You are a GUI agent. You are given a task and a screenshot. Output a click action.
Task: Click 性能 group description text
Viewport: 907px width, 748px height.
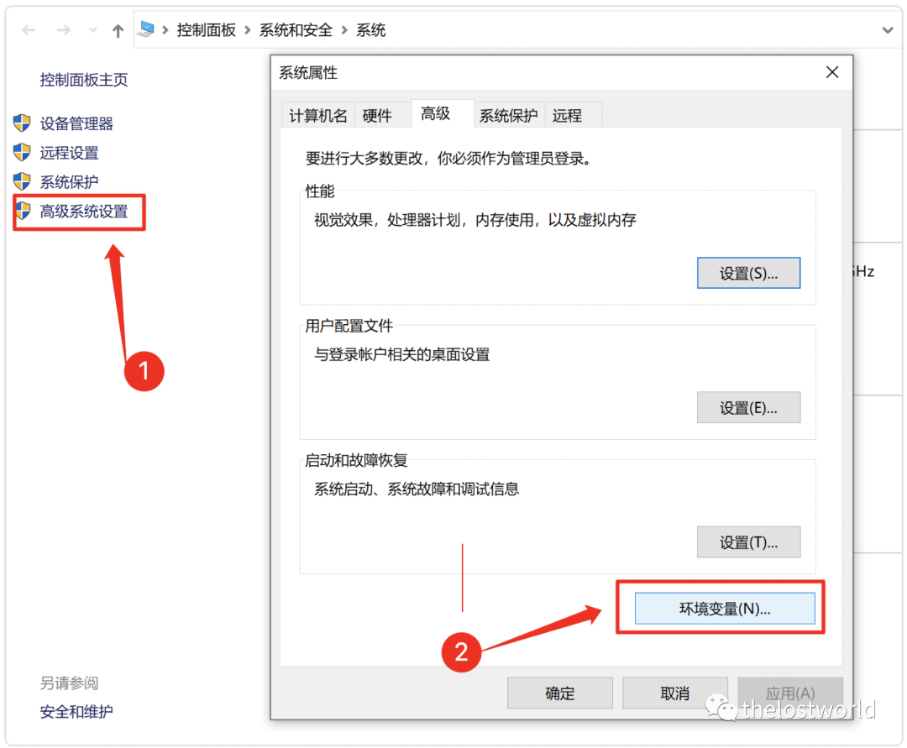[x=474, y=220]
